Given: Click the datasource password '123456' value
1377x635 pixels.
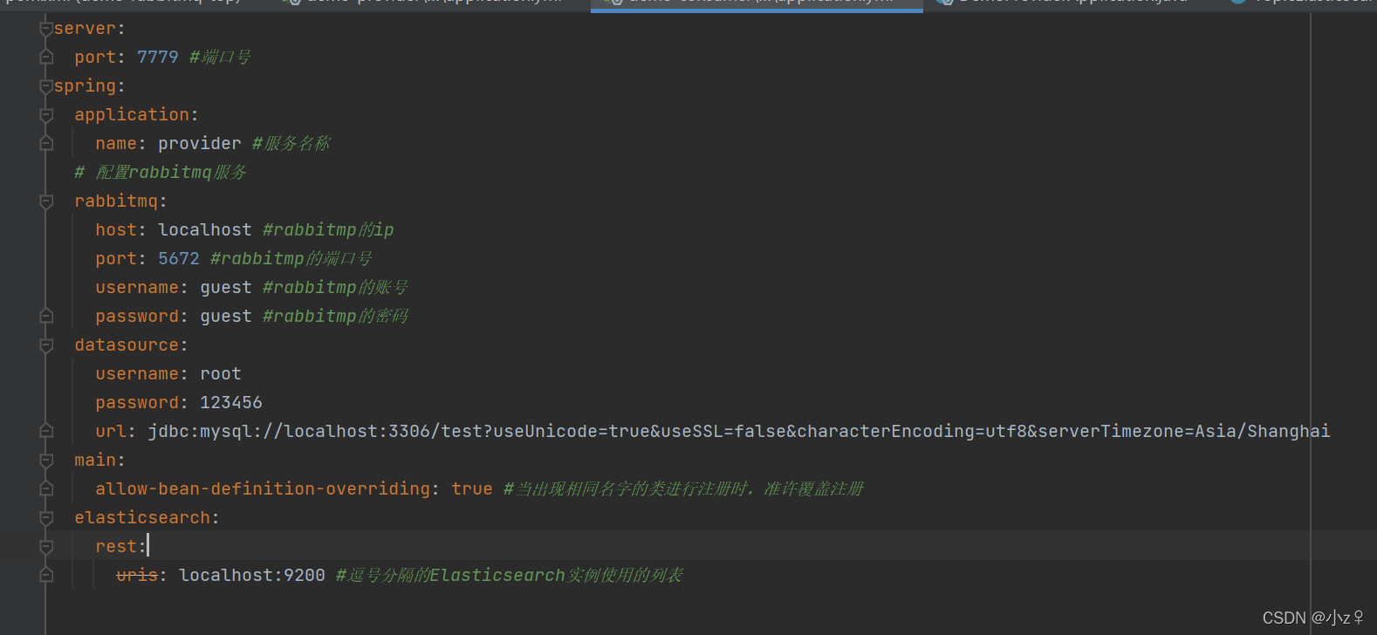Looking at the screenshot, I should point(231,403).
